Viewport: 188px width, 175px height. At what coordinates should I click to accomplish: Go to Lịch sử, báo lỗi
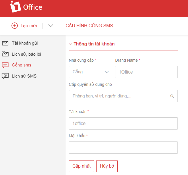(26, 54)
